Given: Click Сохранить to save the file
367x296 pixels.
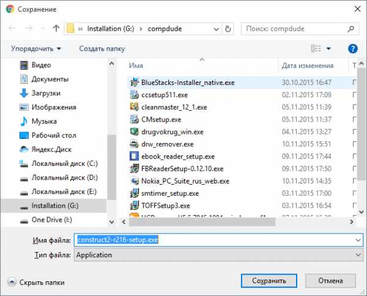Looking at the screenshot, I should tap(269, 281).
